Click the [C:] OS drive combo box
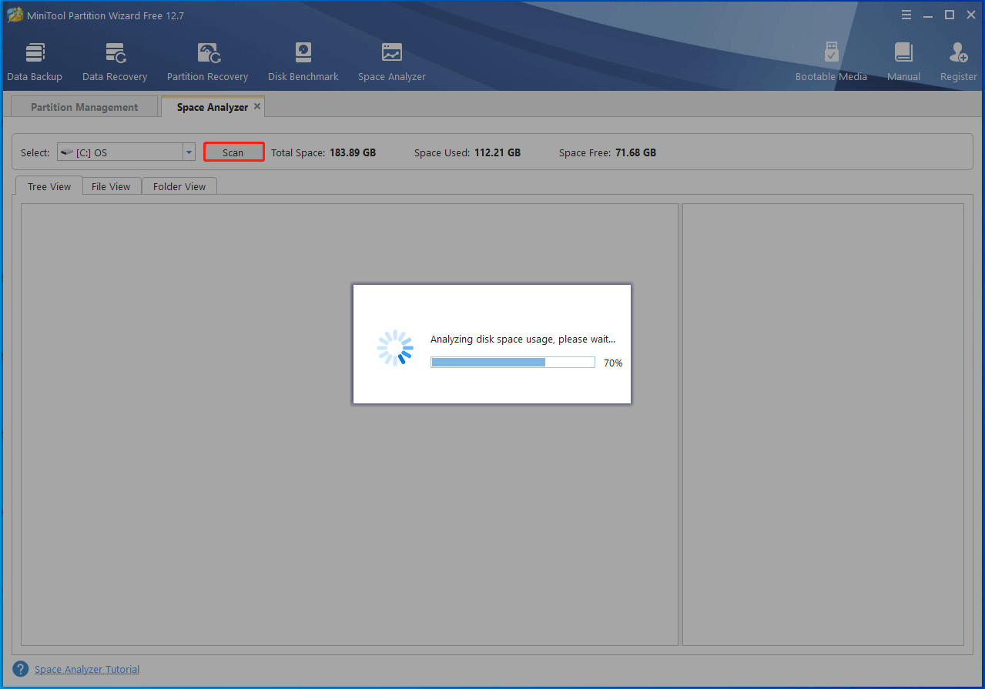The width and height of the screenshot is (985, 689). click(x=126, y=152)
